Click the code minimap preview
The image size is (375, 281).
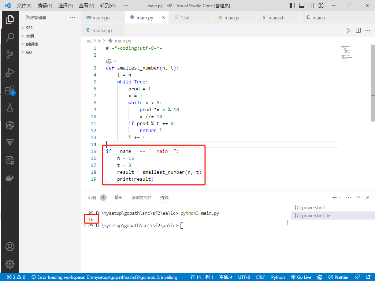[x=347, y=52]
